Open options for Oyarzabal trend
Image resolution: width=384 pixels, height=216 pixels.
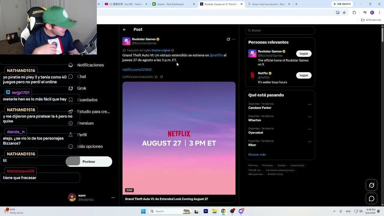pyautogui.click(x=310, y=129)
